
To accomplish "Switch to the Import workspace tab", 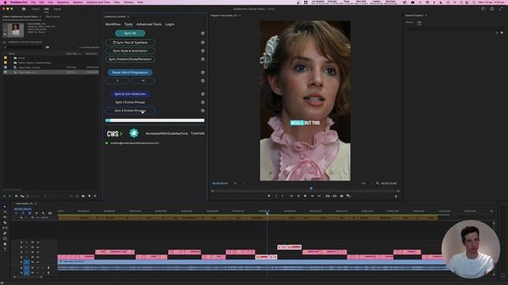I will tap(36, 9).
